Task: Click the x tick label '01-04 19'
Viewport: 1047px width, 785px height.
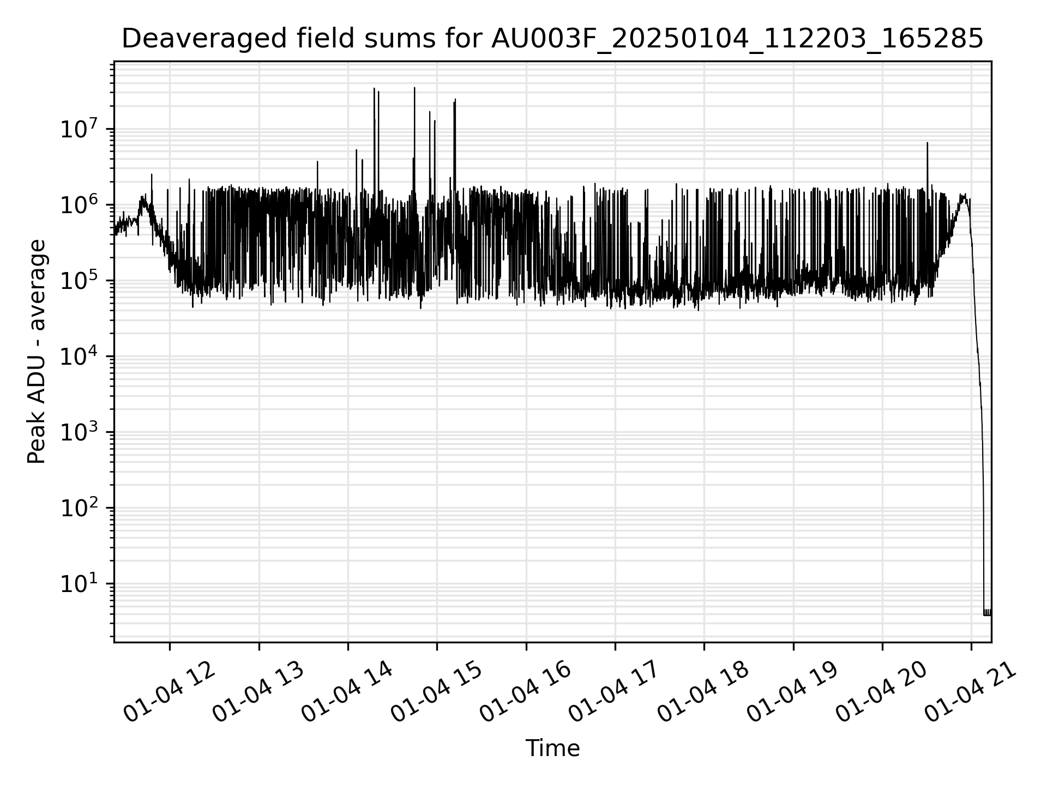Action: (793, 691)
